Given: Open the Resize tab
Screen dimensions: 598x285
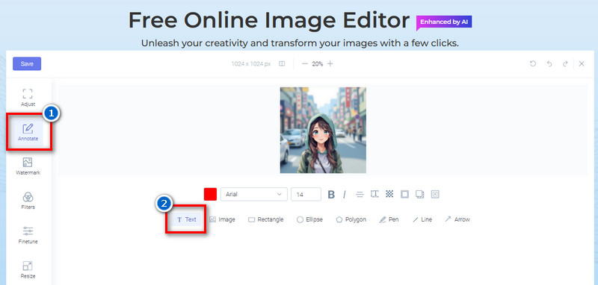Looking at the screenshot, I should [28, 270].
